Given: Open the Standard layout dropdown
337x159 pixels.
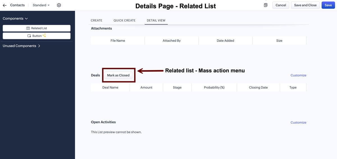Looking at the screenshot, I should [x=41, y=5].
